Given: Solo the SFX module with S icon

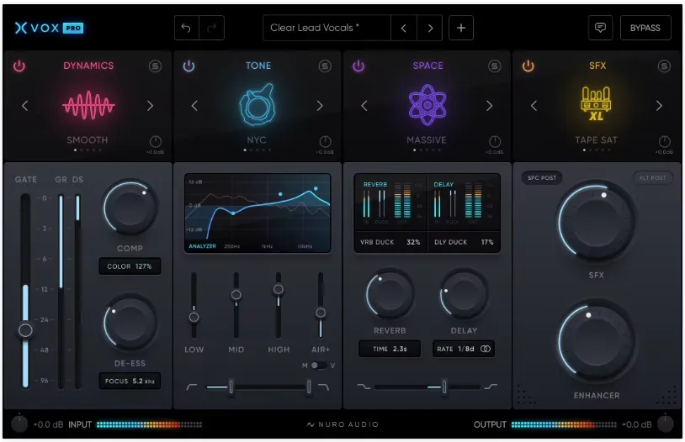Looking at the screenshot, I should (x=664, y=66).
